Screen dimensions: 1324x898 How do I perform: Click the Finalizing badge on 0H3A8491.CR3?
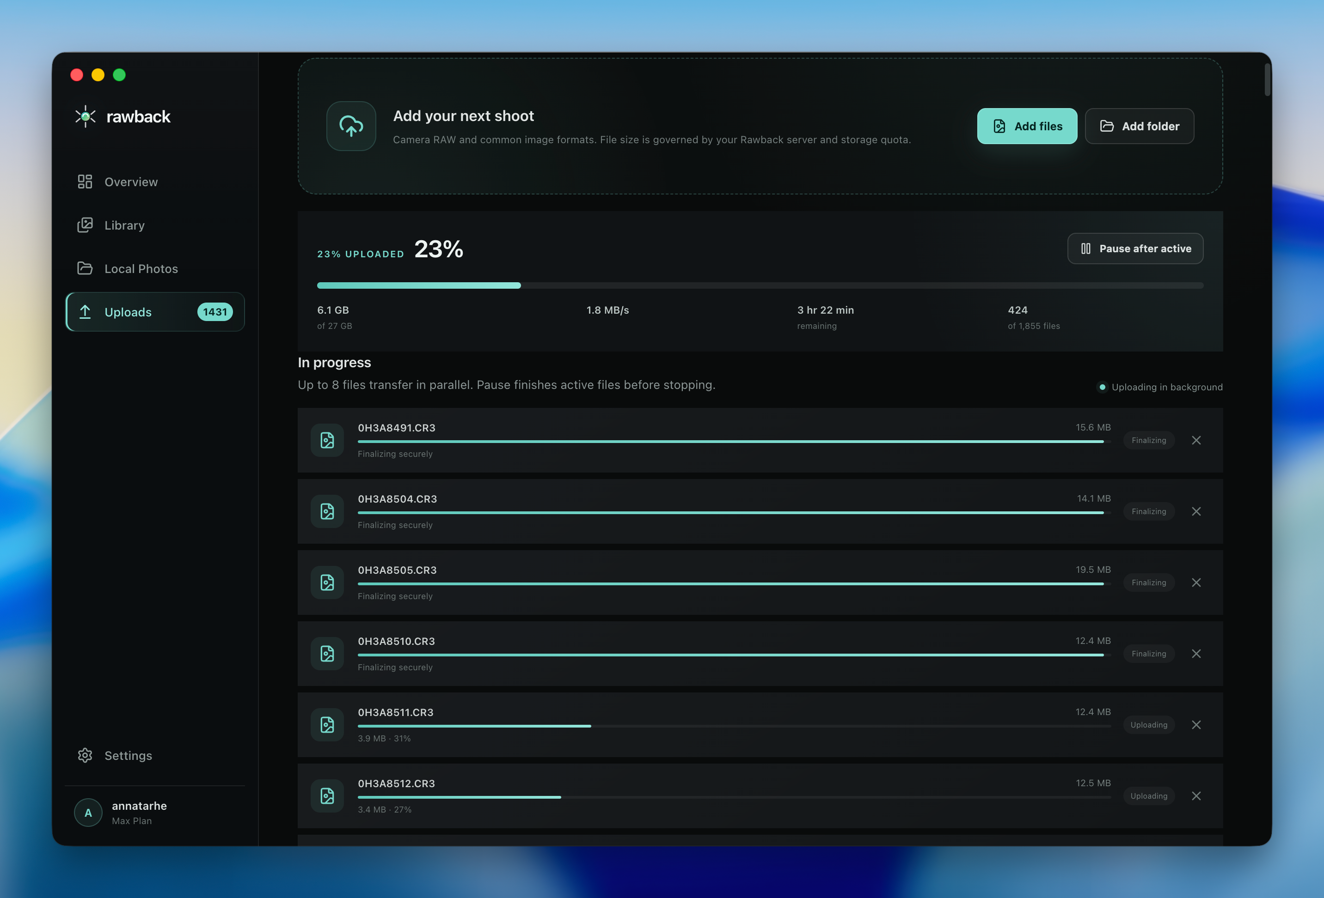click(x=1148, y=440)
